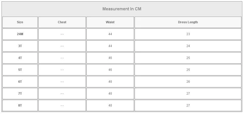Click the 3T size cell
Viewport: 243px width, 114px height.
click(x=20, y=46)
